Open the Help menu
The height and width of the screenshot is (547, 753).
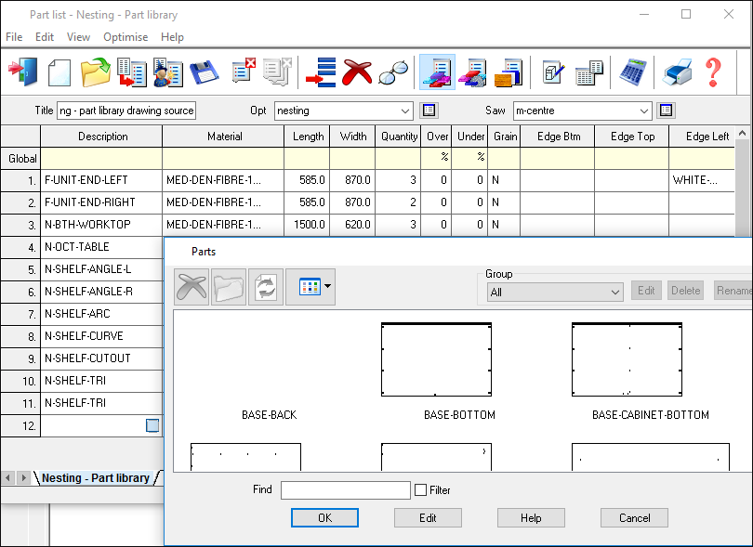point(172,37)
